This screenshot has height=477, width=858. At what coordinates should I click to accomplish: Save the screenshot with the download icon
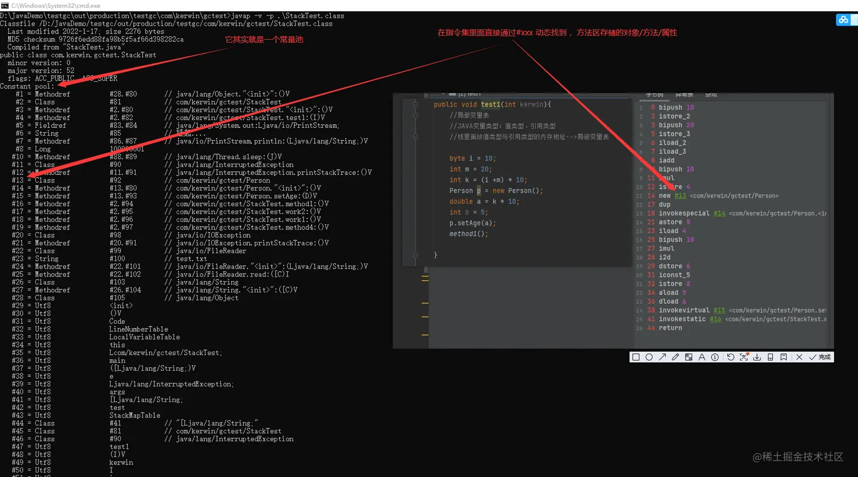pyautogui.click(x=757, y=357)
